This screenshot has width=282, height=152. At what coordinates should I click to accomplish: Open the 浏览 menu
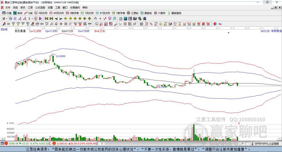tap(15, 7)
